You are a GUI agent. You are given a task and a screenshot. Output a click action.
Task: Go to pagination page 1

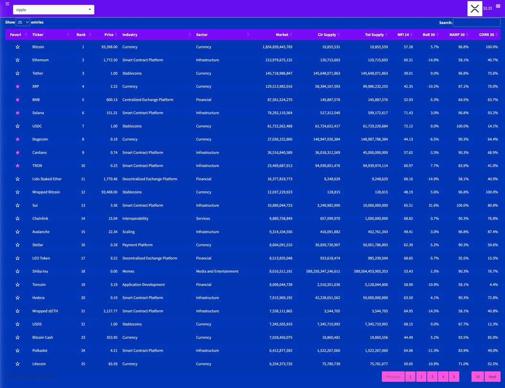[x=410, y=377]
